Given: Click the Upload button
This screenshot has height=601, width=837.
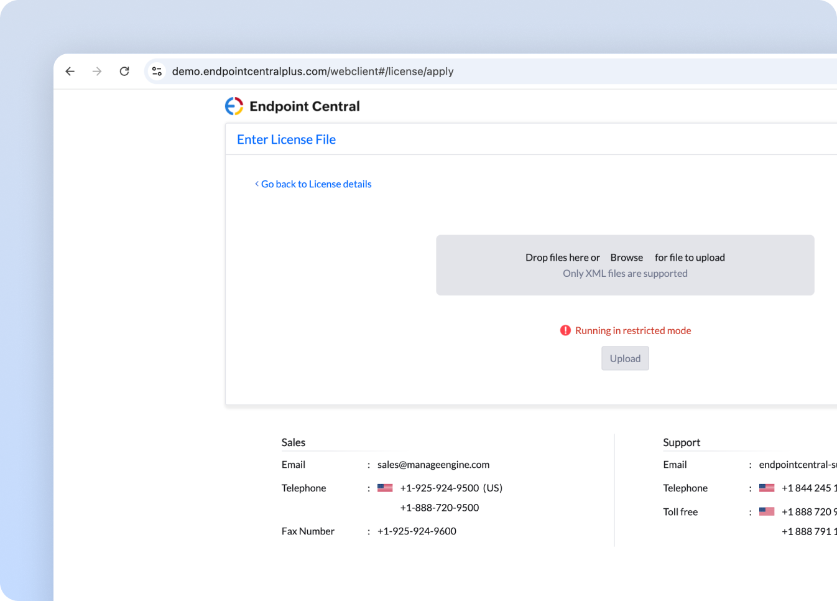Looking at the screenshot, I should click(625, 358).
